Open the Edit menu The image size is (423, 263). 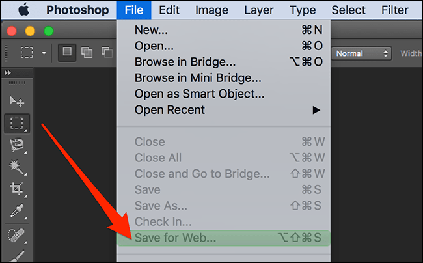click(169, 10)
